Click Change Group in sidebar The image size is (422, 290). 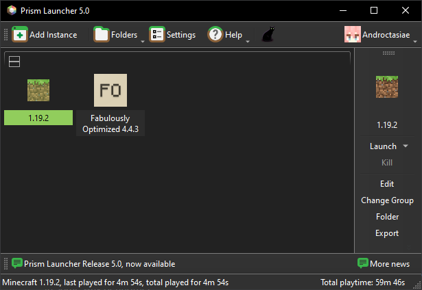(387, 200)
